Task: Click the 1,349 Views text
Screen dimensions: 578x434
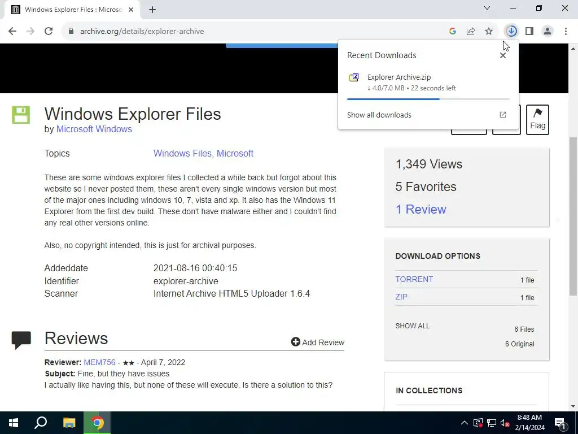Action: (429, 164)
